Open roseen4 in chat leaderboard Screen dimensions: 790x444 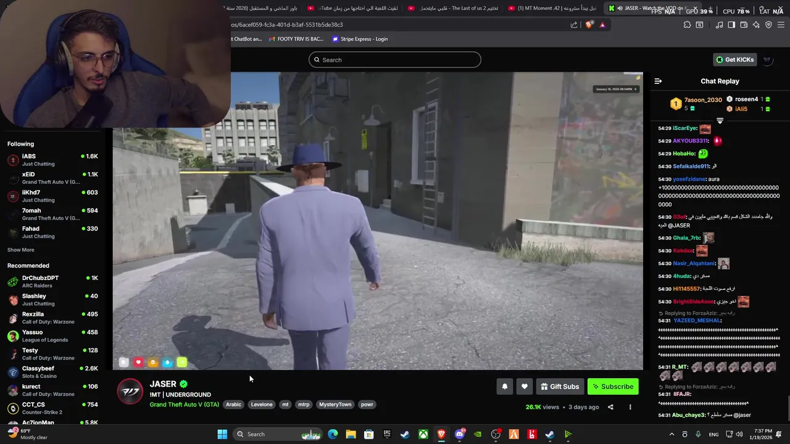click(x=746, y=99)
